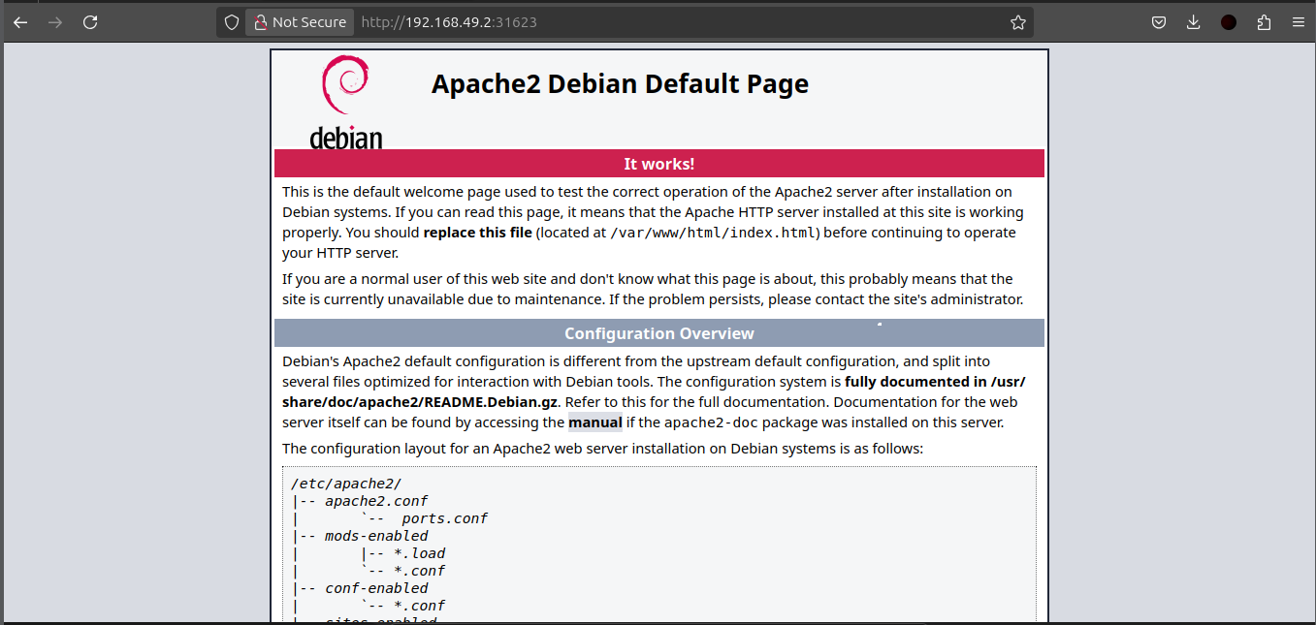Click ports.conf in the layout tree
Image resolution: width=1316 pixels, height=625 pixels.
coord(444,518)
